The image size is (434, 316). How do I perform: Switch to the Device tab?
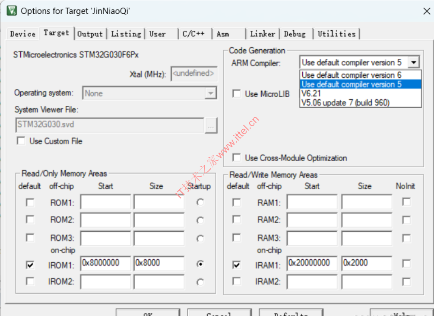tap(23, 34)
